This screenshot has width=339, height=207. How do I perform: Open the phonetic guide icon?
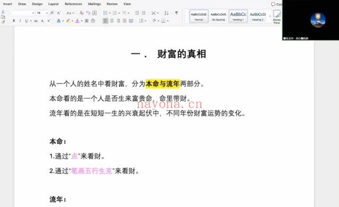[88, 13]
